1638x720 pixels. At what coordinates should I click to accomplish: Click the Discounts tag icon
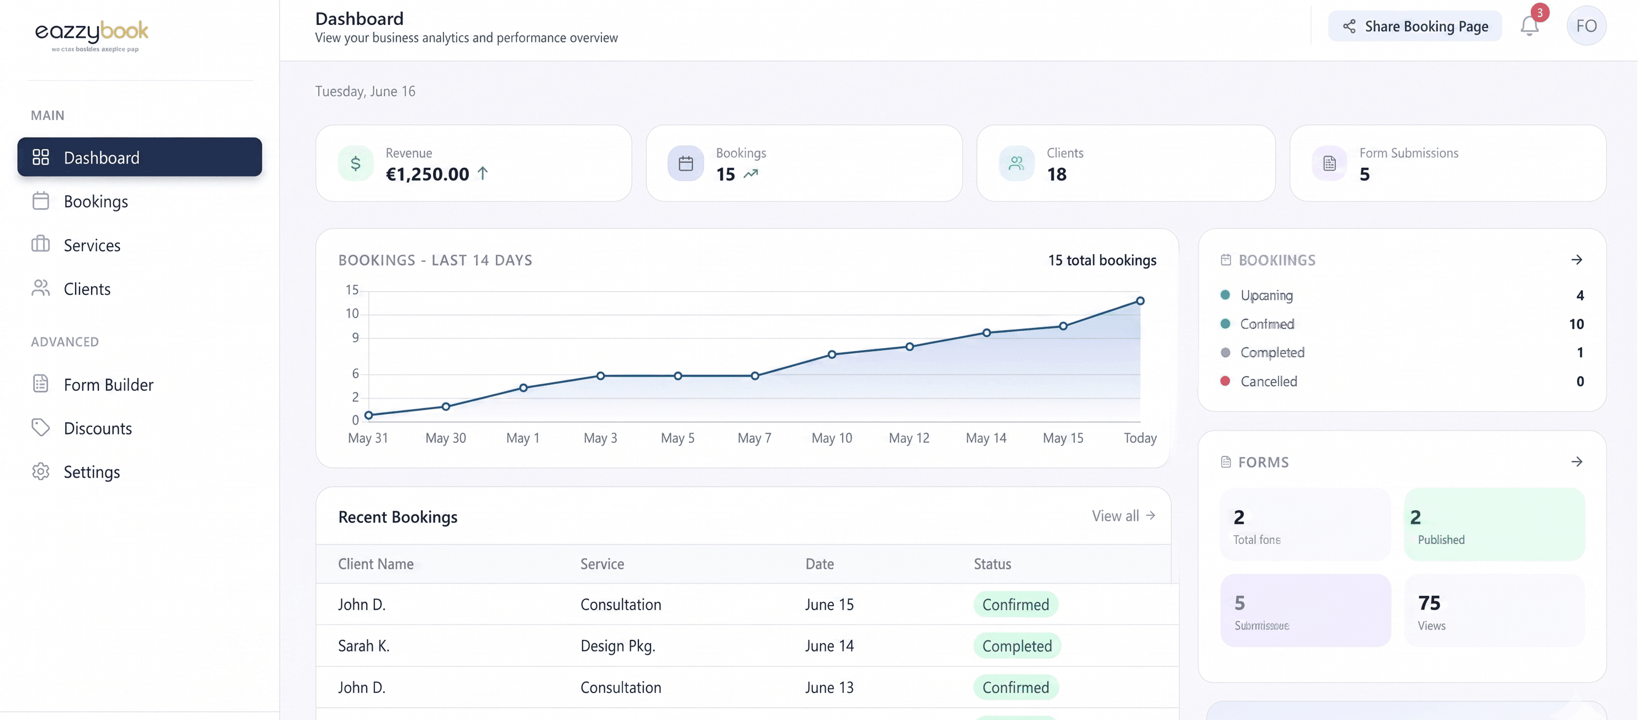tap(41, 427)
